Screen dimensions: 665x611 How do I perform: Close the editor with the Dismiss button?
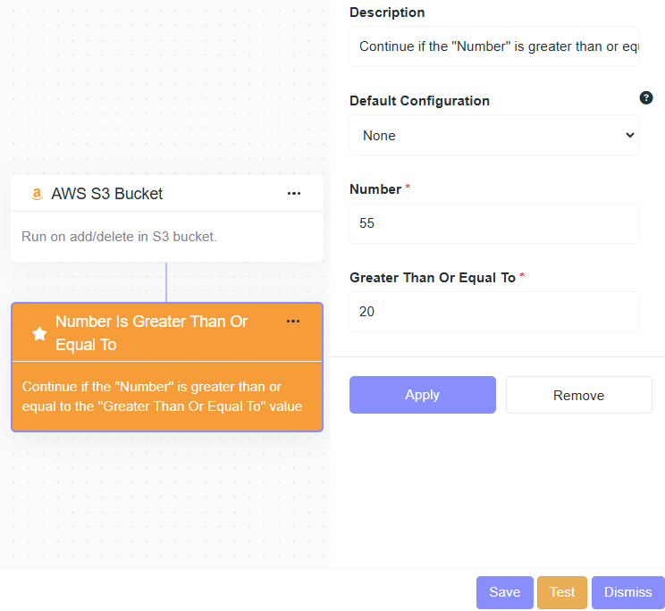[x=627, y=592]
